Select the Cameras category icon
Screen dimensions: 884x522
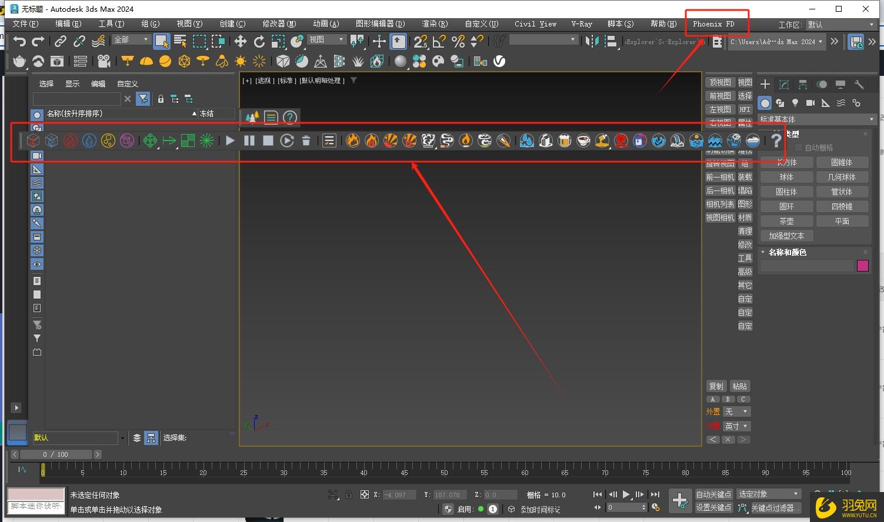click(x=810, y=103)
